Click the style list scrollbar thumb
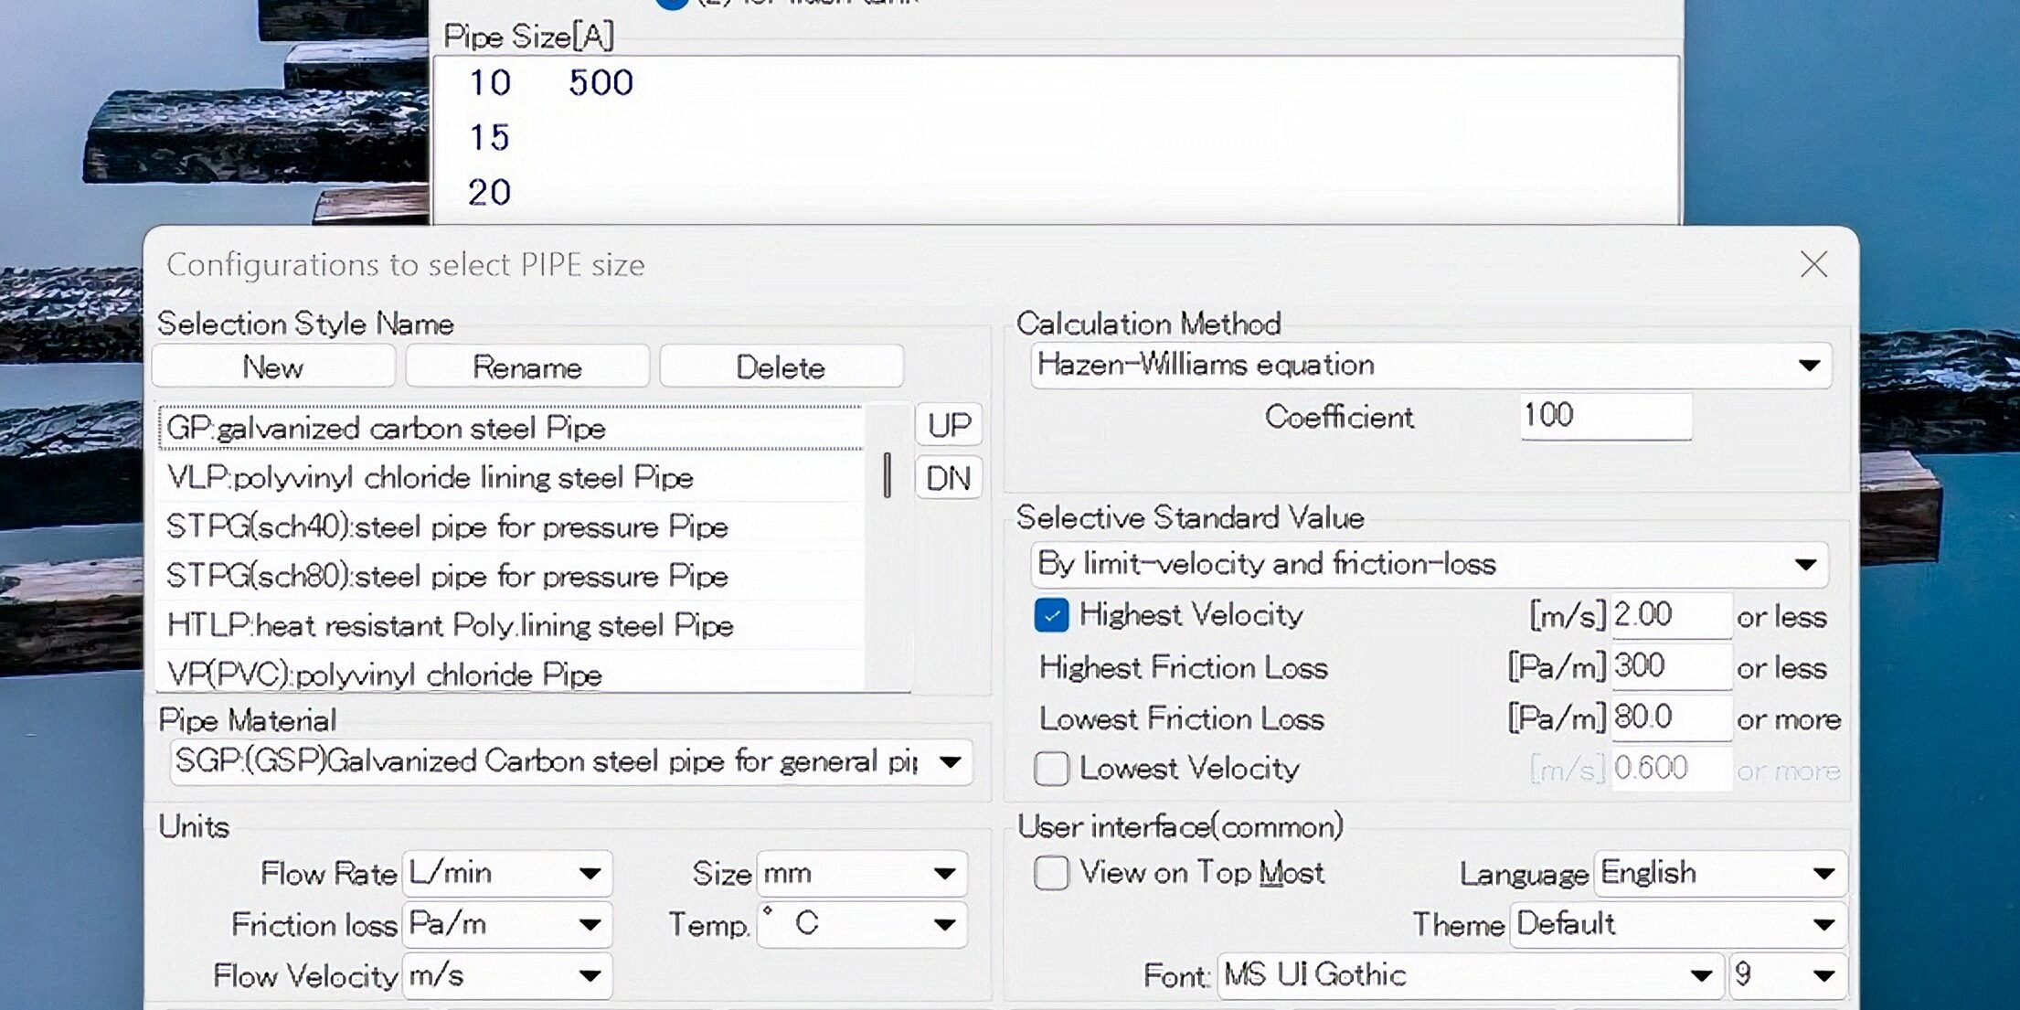 tap(887, 474)
